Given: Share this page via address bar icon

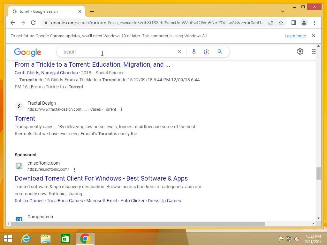Looking at the screenshot, I should tap(271, 23).
